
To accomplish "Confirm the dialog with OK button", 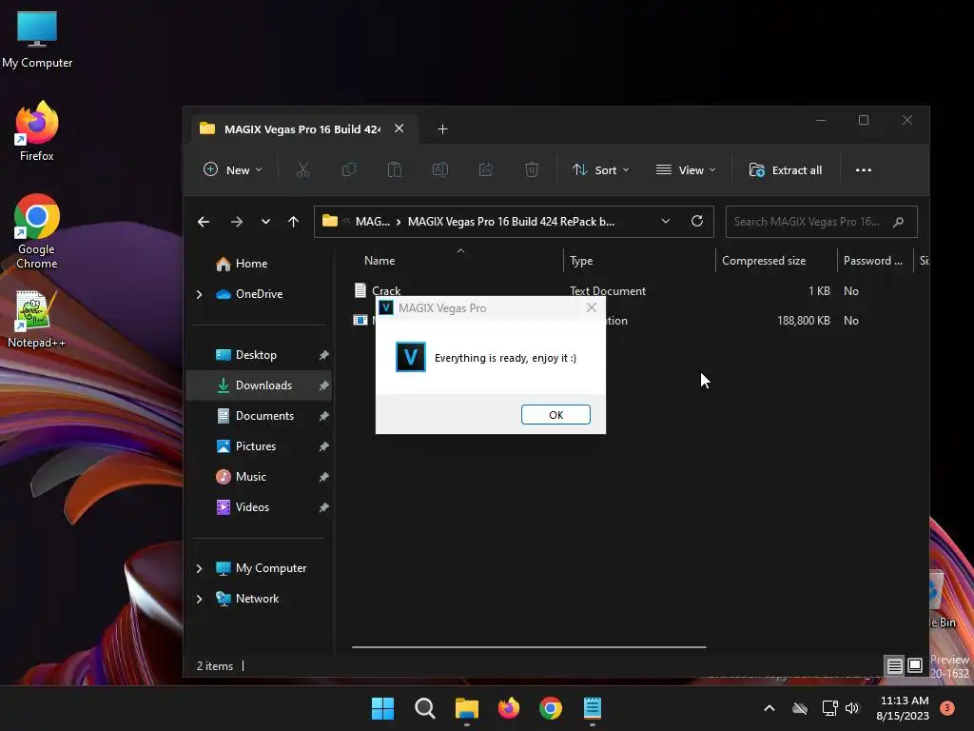I will click(555, 415).
